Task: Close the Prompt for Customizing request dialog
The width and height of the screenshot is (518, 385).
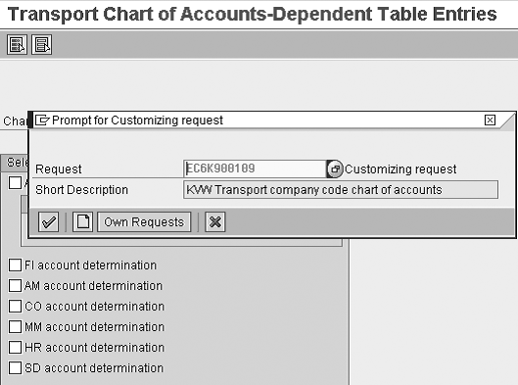Action: [490, 120]
